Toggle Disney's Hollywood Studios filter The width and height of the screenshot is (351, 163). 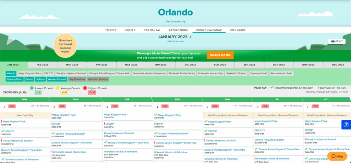coord(71,73)
